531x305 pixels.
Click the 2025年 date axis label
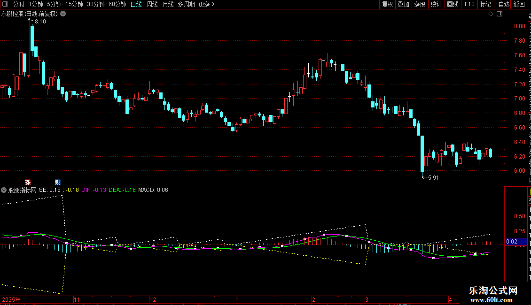(11, 299)
